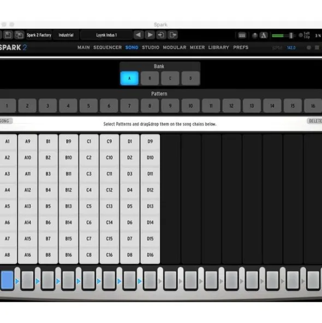Select Pattern 14 button
This screenshot has height=323, width=322.
(272, 106)
